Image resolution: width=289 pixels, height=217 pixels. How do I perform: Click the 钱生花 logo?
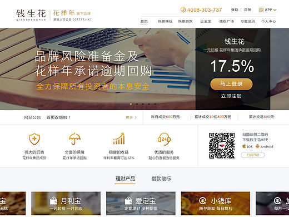[31, 15]
